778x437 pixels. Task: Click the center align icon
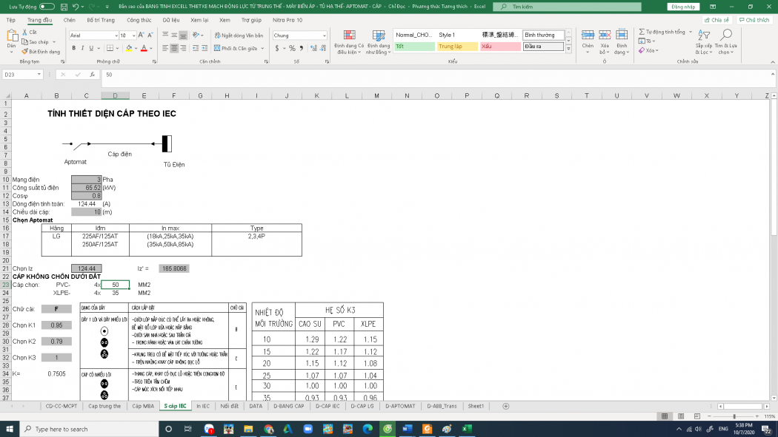[x=173, y=48]
